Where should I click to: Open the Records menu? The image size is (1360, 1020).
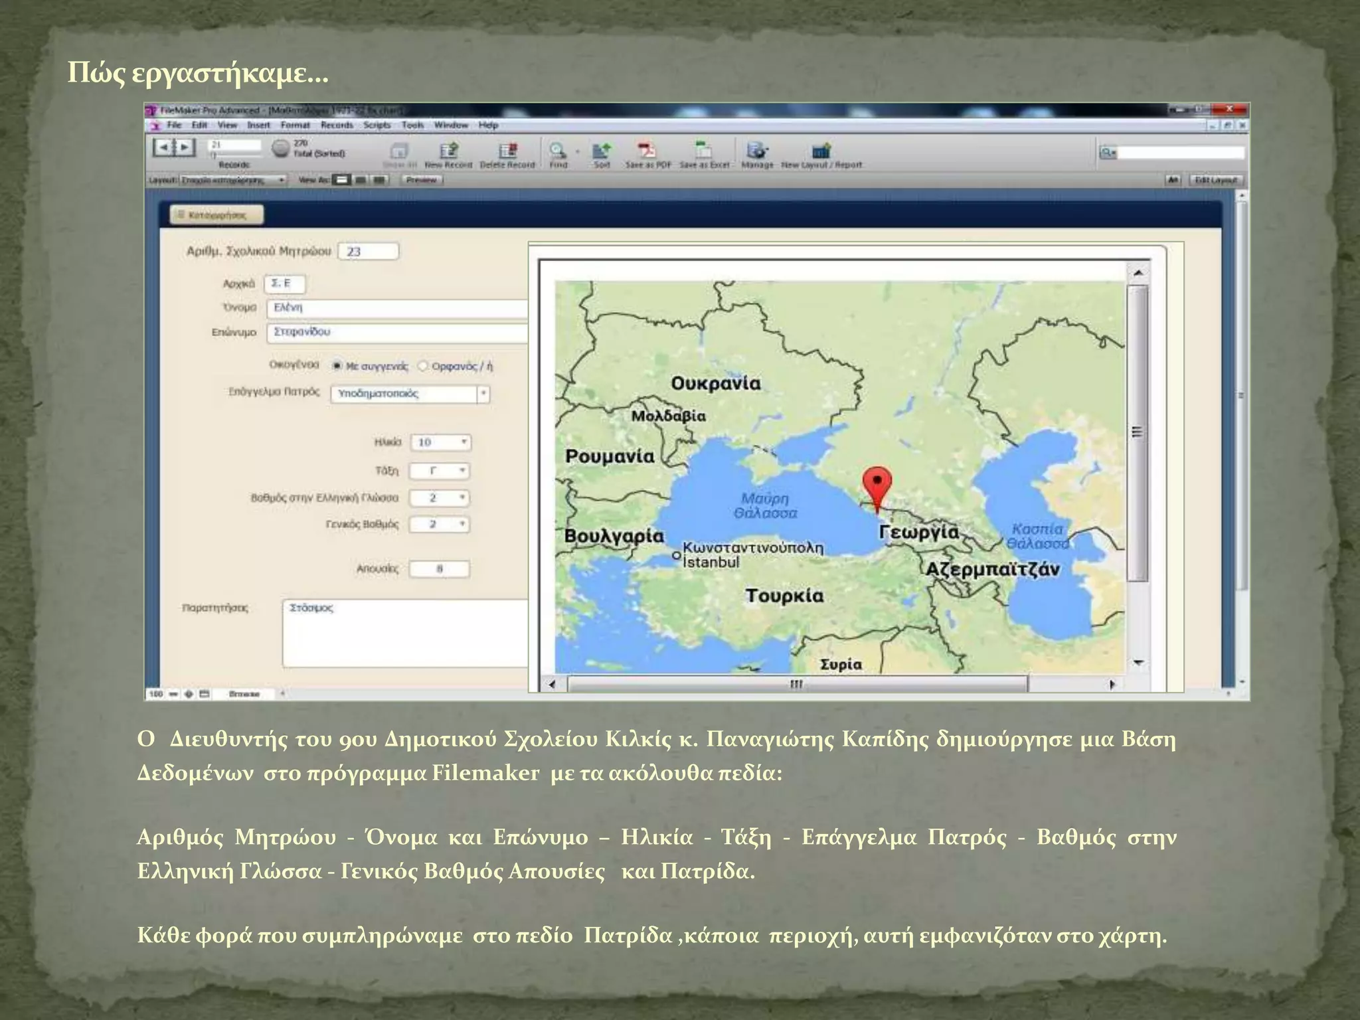[337, 125]
